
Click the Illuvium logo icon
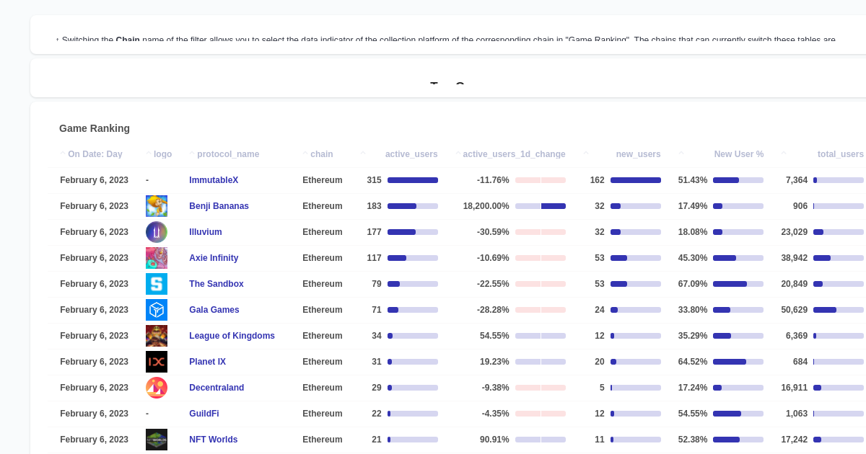pyautogui.click(x=157, y=232)
